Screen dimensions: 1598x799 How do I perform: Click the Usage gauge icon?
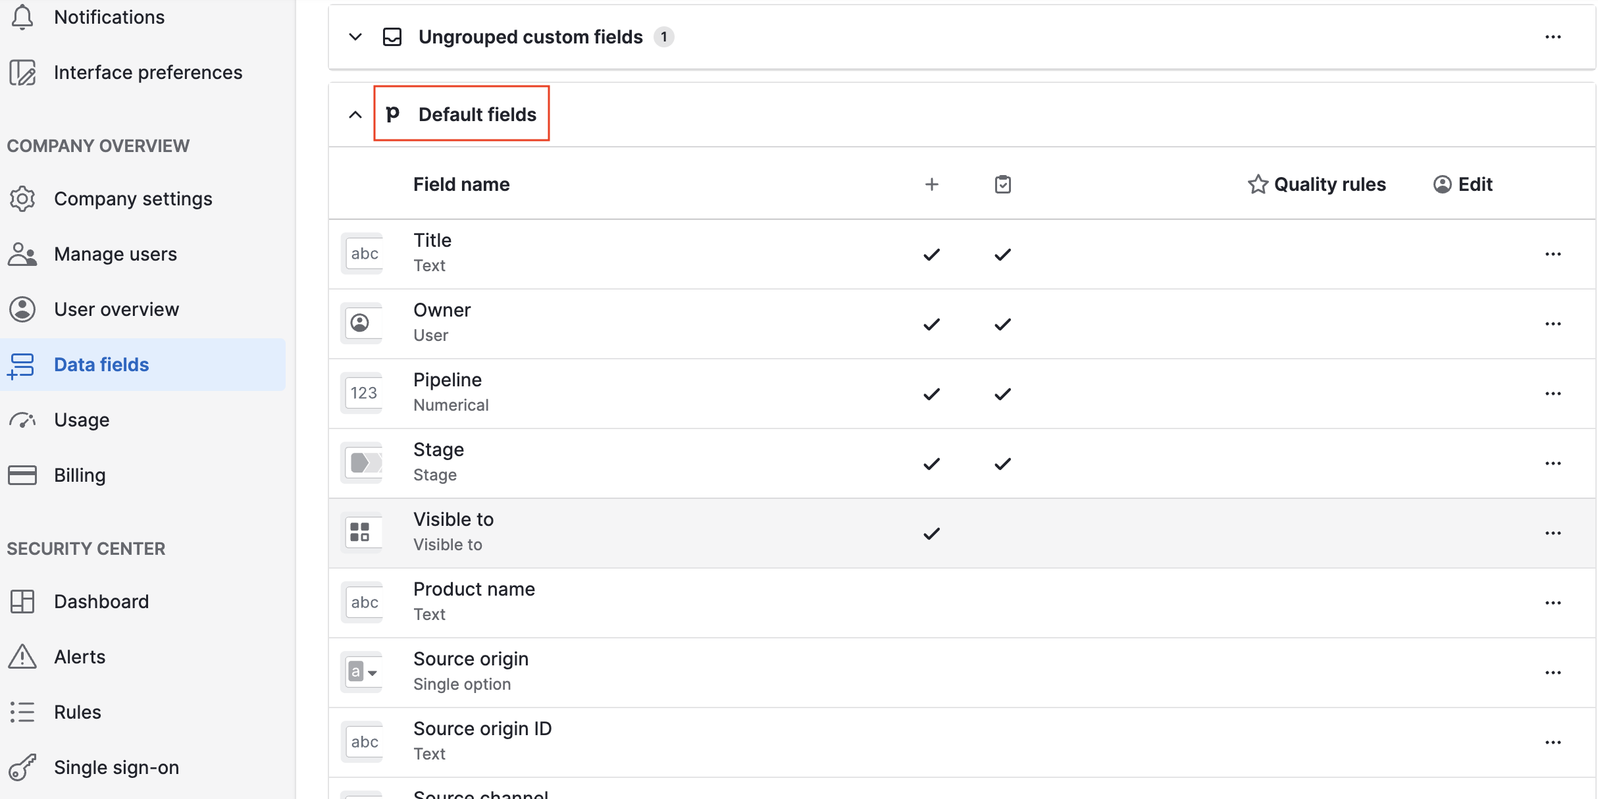click(22, 420)
